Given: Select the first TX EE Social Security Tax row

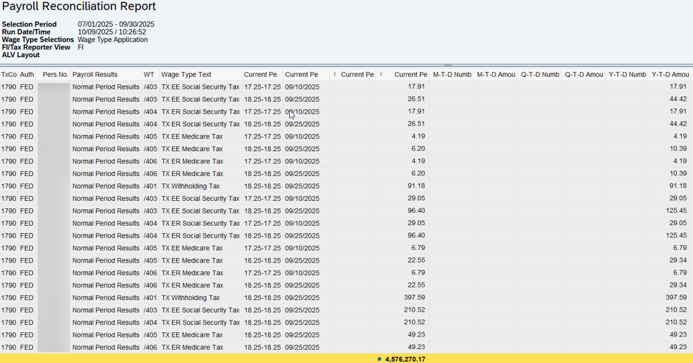Looking at the screenshot, I should click(199, 87).
